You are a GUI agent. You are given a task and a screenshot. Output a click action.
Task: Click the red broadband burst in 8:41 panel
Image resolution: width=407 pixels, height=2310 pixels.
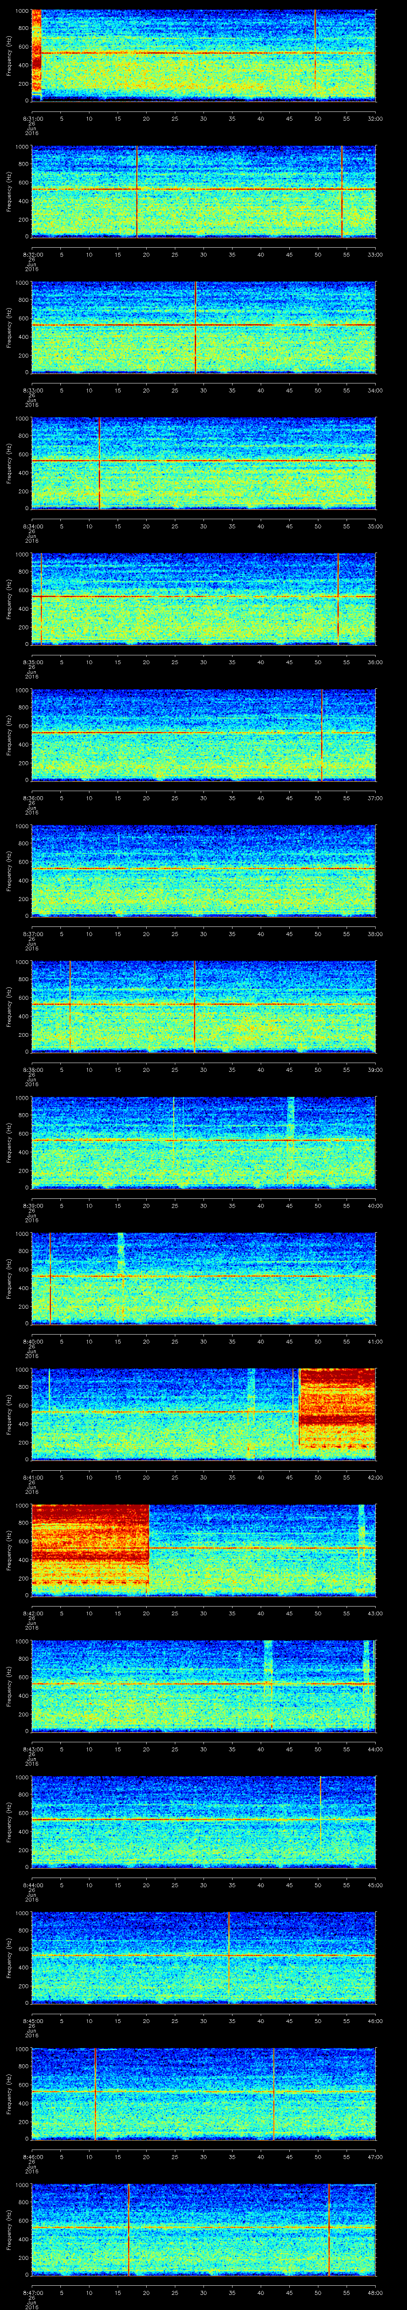(336, 1409)
